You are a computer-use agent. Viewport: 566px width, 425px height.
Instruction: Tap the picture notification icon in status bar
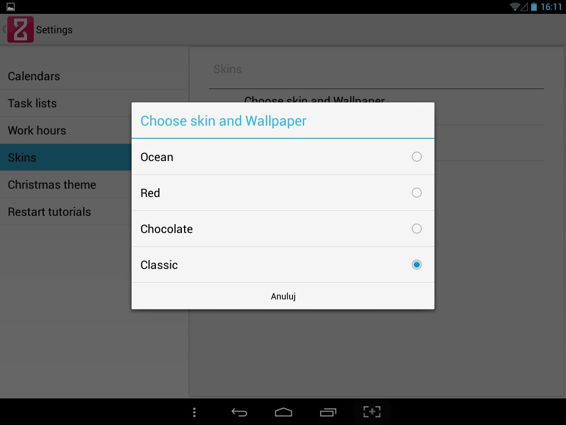(11, 7)
